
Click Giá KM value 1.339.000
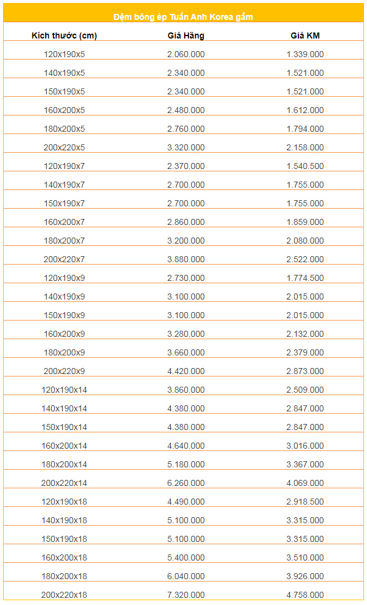305,54
